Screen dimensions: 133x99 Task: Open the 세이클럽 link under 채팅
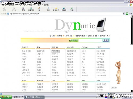85,84
